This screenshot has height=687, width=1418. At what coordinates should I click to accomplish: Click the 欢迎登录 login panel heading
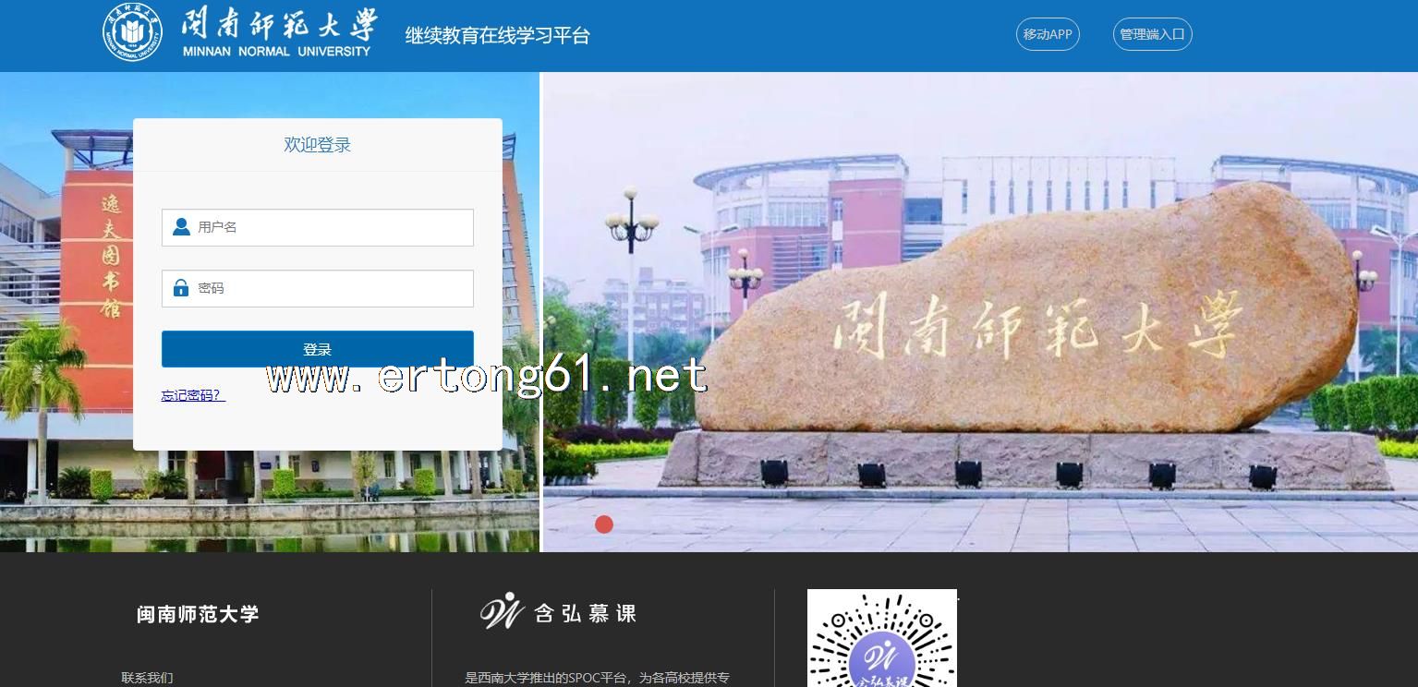point(317,145)
